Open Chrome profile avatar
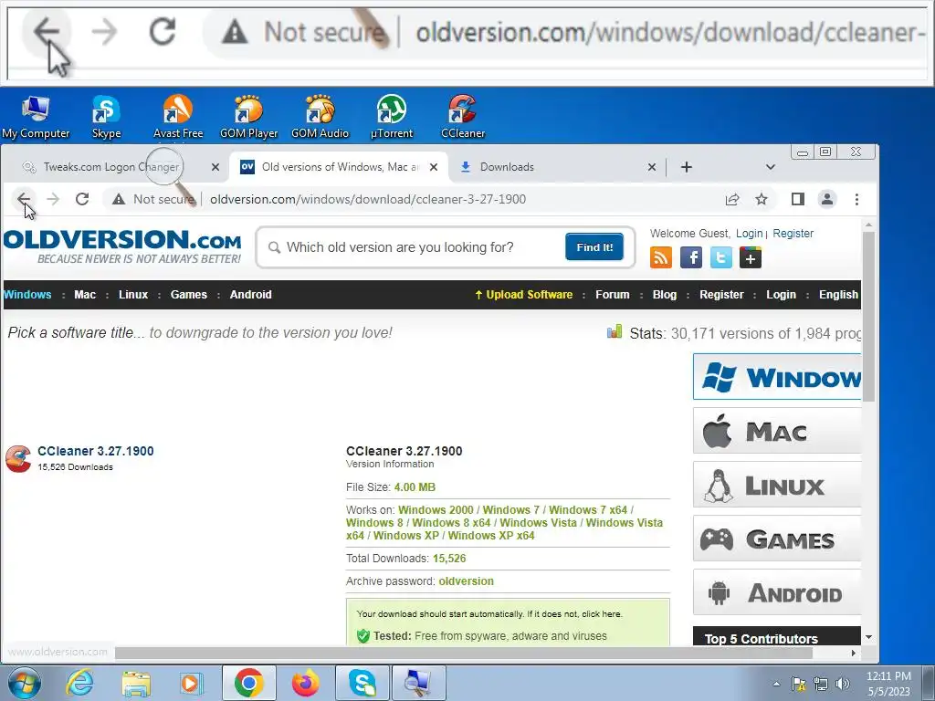 click(x=827, y=199)
